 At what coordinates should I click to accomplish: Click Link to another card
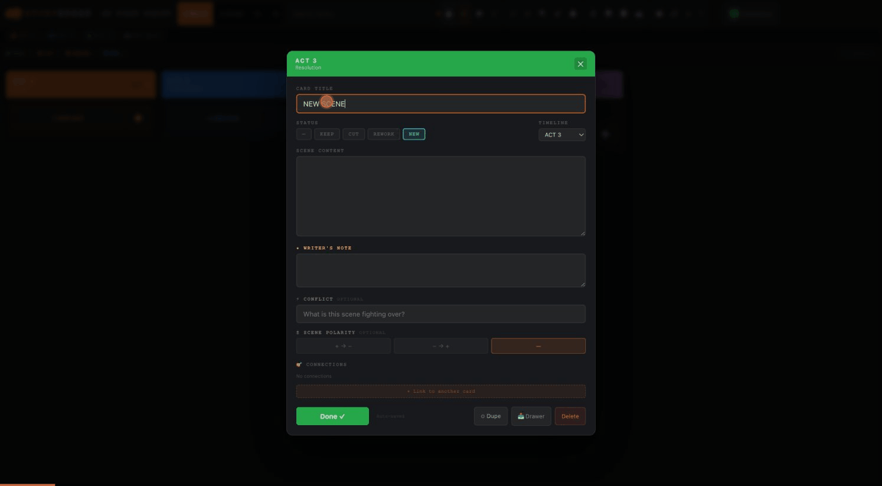tap(440, 391)
